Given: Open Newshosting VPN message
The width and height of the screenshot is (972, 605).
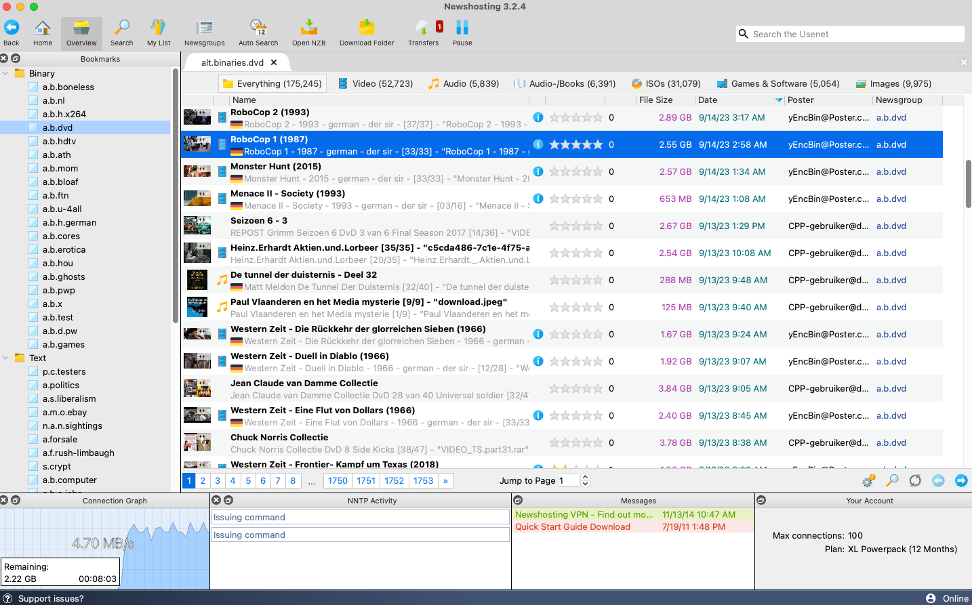Looking at the screenshot, I should 632,514.
